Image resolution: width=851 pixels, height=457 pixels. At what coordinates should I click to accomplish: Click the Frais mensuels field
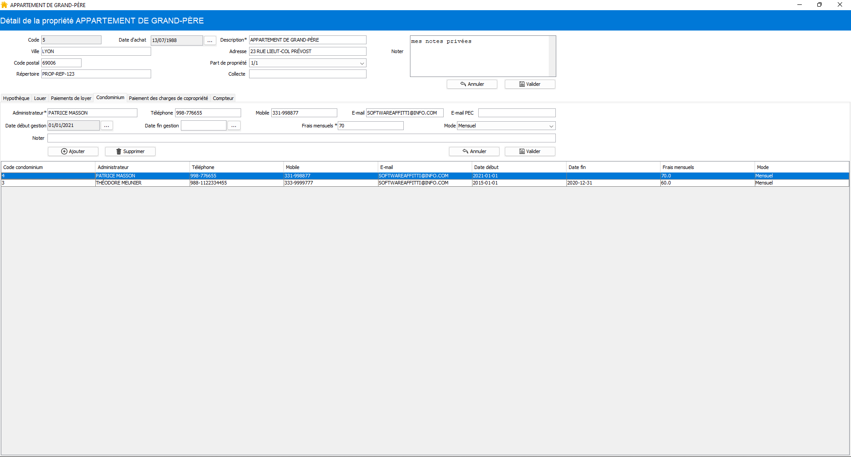click(371, 126)
